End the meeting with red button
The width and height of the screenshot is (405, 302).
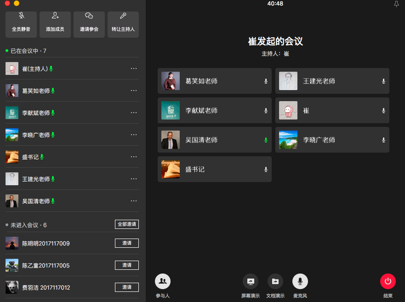pyautogui.click(x=388, y=281)
